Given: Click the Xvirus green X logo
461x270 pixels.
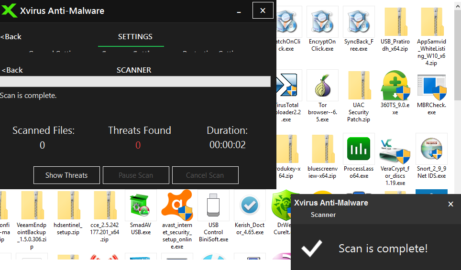Looking at the screenshot, I should pos(9,11).
